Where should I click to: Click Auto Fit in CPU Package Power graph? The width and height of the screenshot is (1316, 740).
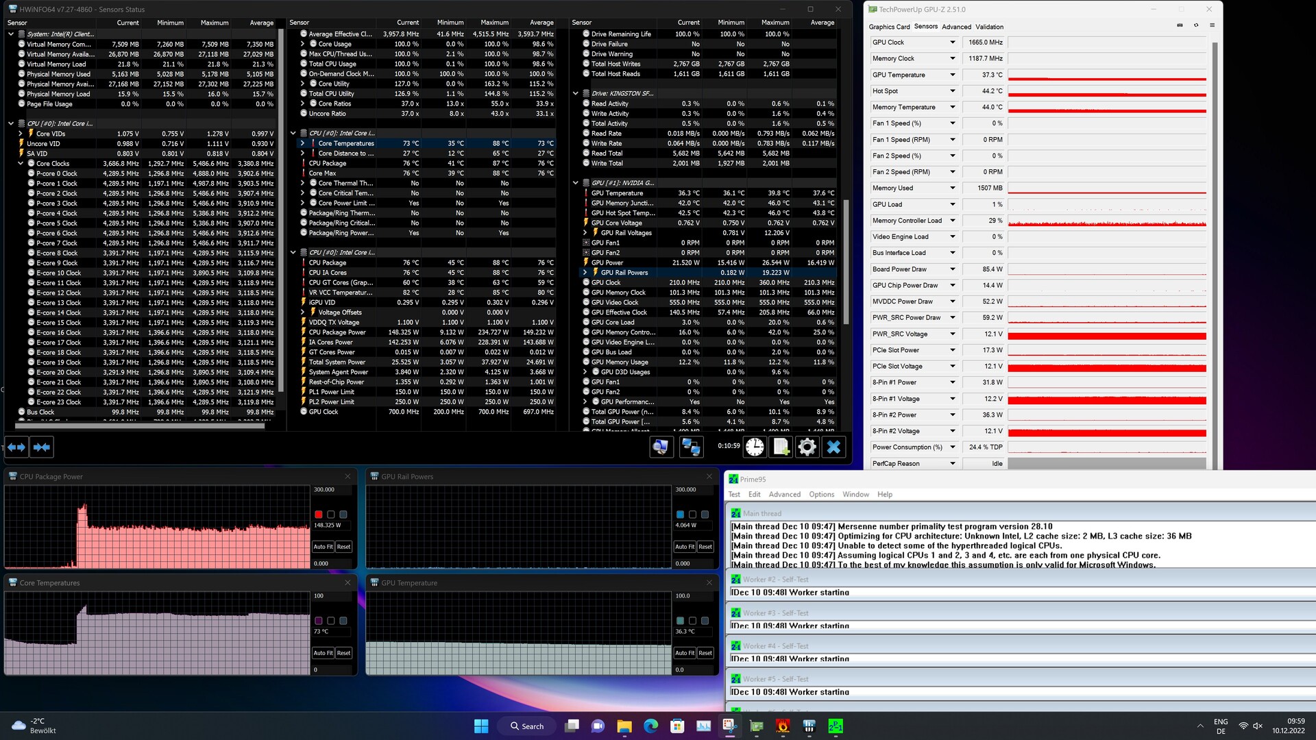pos(323,547)
